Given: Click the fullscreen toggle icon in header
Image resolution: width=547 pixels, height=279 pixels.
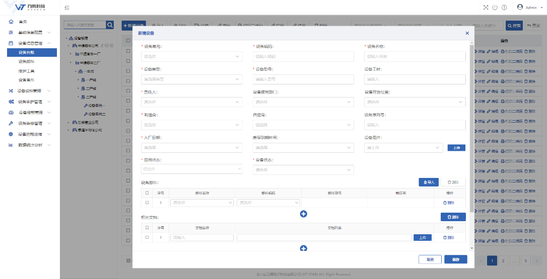Looking at the screenshot, I should tap(486, 8).
